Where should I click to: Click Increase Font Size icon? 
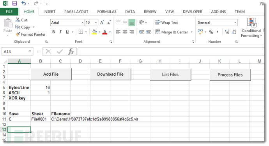point(102,23)
